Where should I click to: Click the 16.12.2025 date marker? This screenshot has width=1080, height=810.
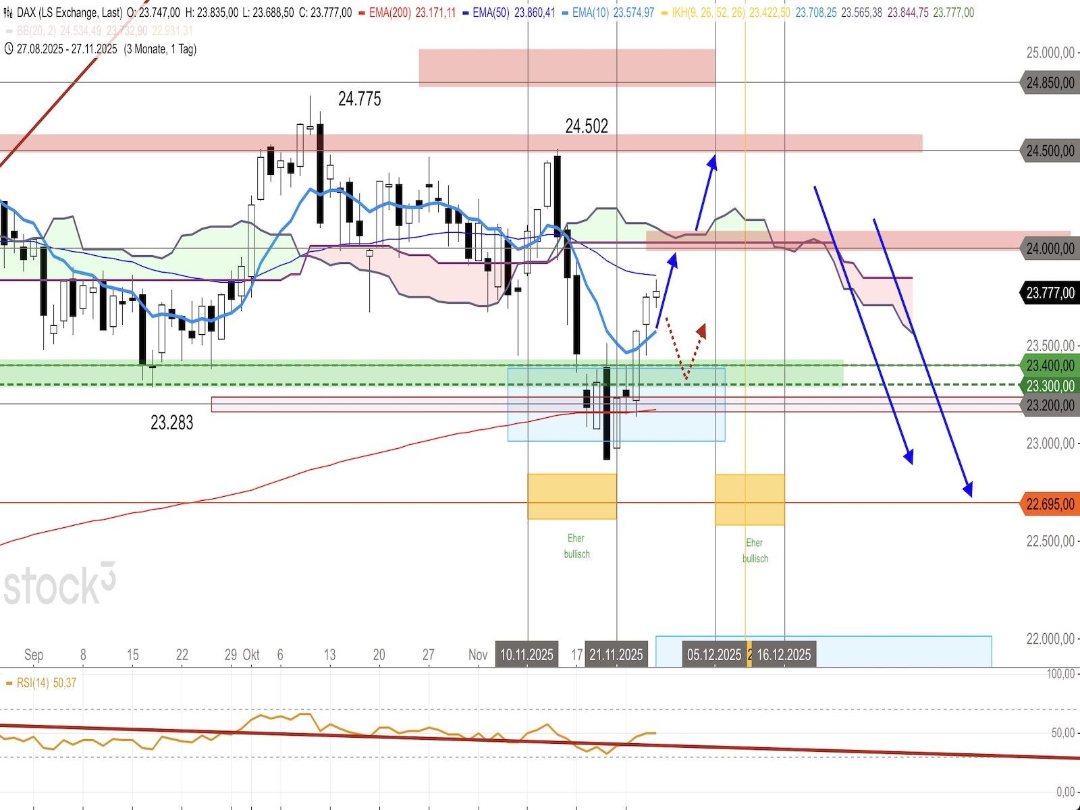click(783, 654)
